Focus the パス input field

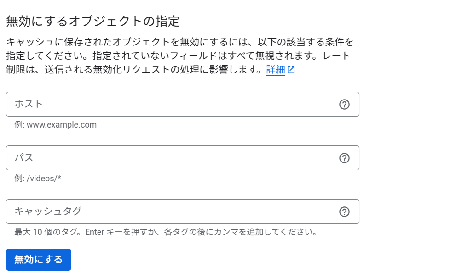click(x=183, y=158)
